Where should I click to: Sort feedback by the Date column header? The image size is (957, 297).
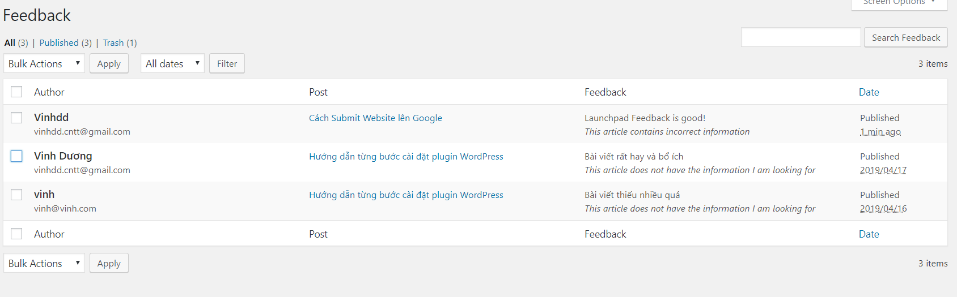tap(869, 92)
